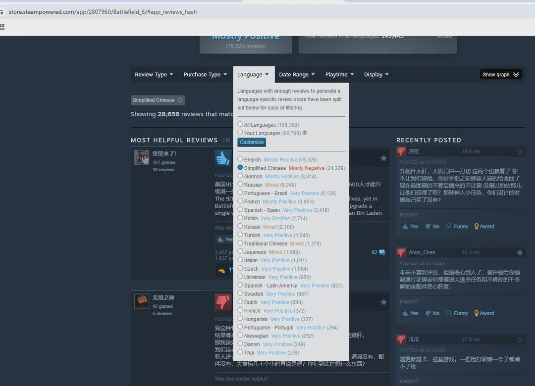Choose the French radio option
Image resolution: width=535 pixels, height=386 pixels.
[240, 201]
